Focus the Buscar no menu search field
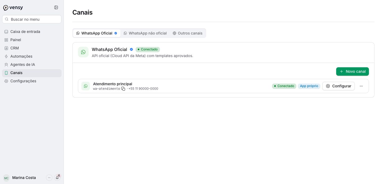The image size is (383, 184). point(32,19)
